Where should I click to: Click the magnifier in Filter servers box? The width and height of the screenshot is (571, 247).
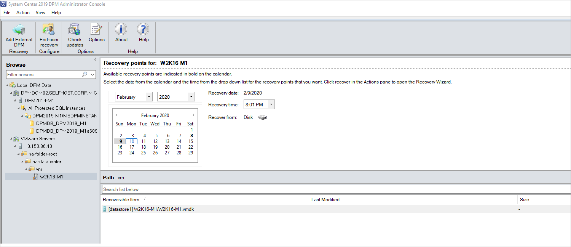[x=85, y=74]
